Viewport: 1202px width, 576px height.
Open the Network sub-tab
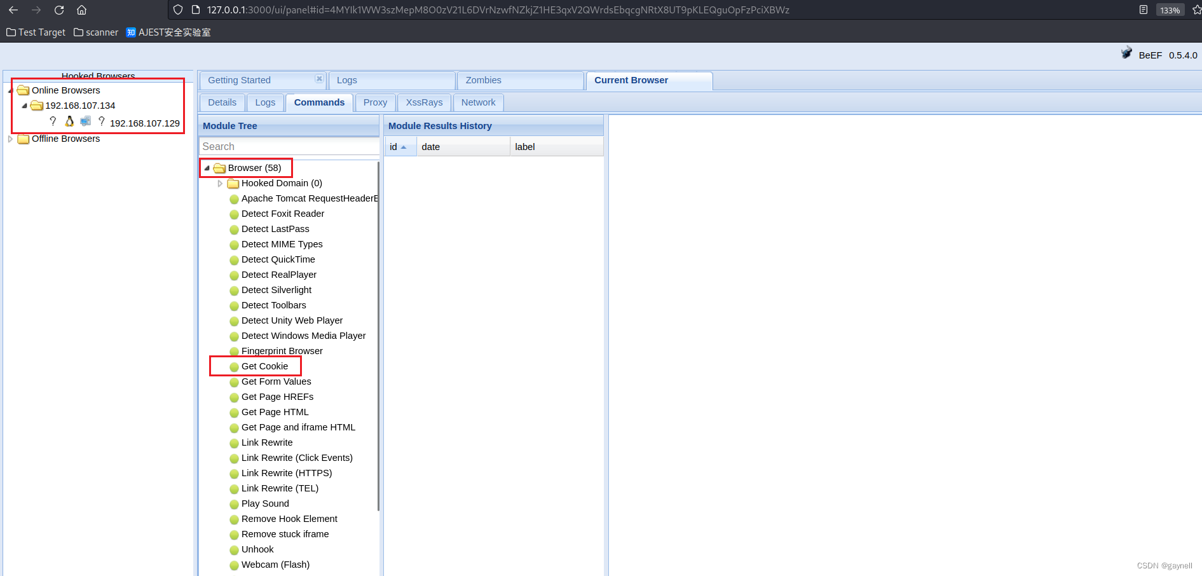[478, 102]
